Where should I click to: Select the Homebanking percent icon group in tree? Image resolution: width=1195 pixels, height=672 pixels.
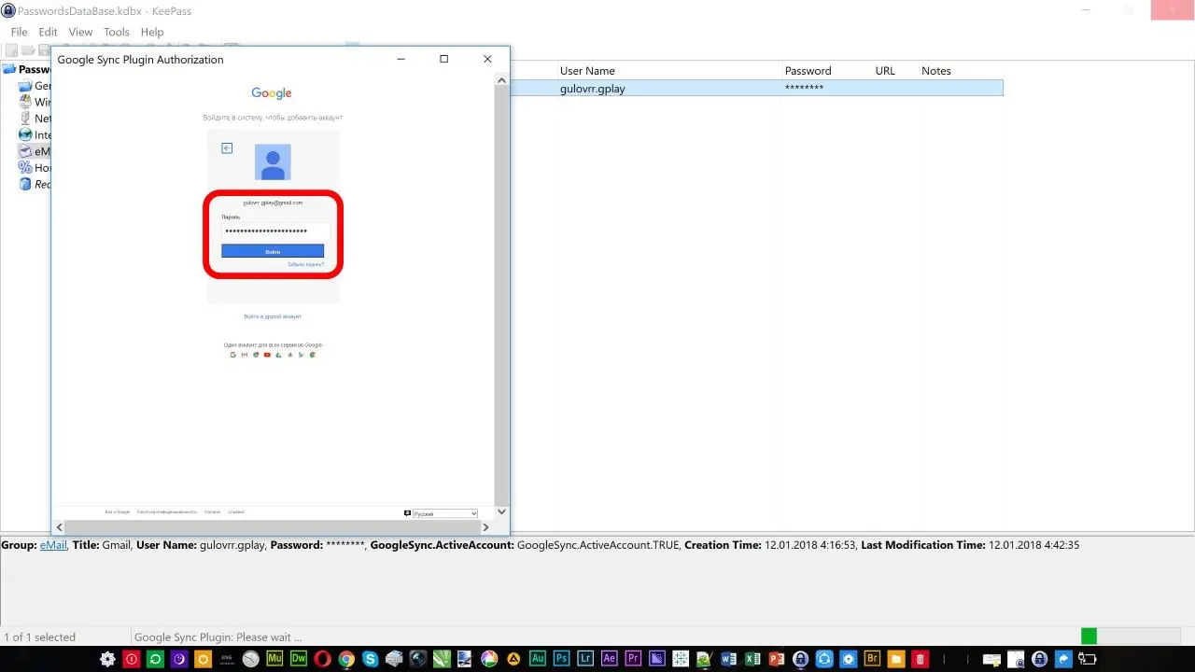[x=25, y=168]
